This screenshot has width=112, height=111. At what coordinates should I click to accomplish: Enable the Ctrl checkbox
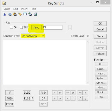click(x=11, y=27)
